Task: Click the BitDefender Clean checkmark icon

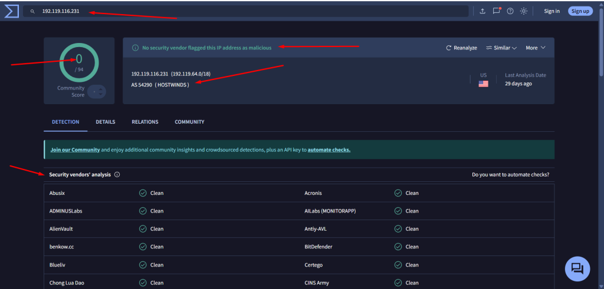Action: click(398, 247)
